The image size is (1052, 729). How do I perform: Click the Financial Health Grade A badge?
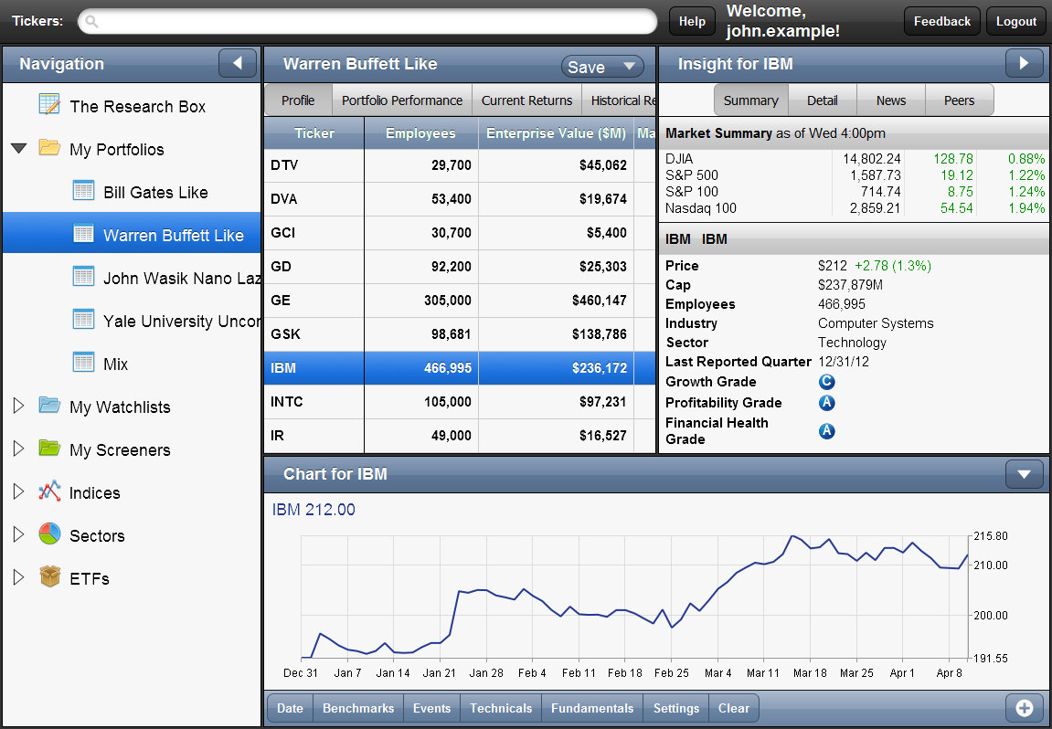(x=826, y=430)
